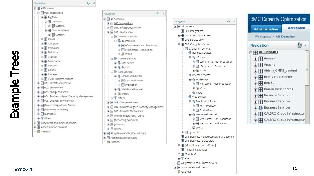This screenshot has height=176, width=314.
Task: Collapse the Cloudera (New) node
Action: pyautogui.click(x=46, y=30)
